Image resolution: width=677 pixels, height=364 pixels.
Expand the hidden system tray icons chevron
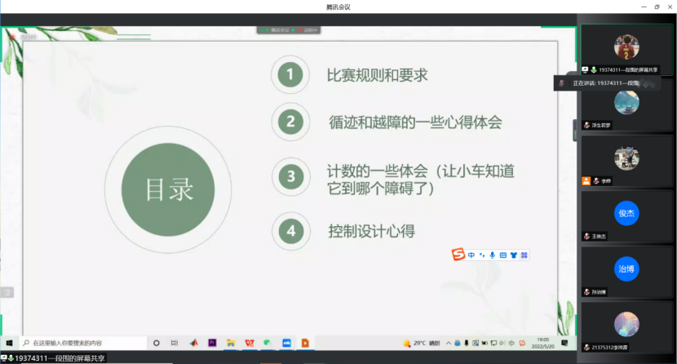tap(448, 343)
